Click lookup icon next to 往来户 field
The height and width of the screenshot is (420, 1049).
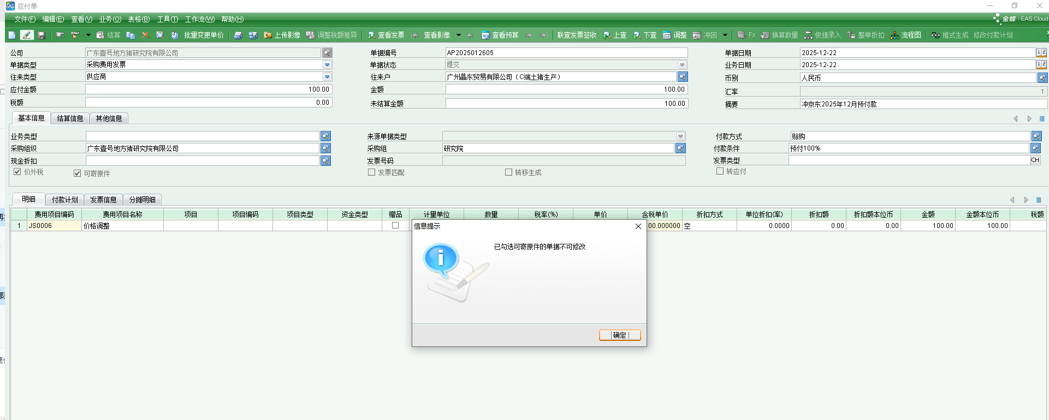682,77
